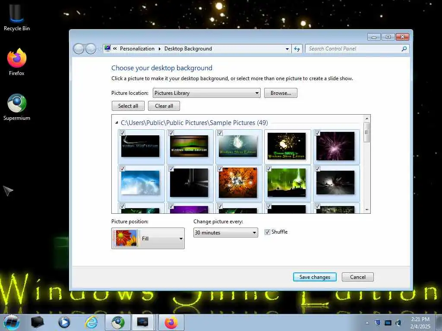This screenshot has height=331, width=442.
Task: Click the Personalization breadcrumb
Action: tap(137, 49)
